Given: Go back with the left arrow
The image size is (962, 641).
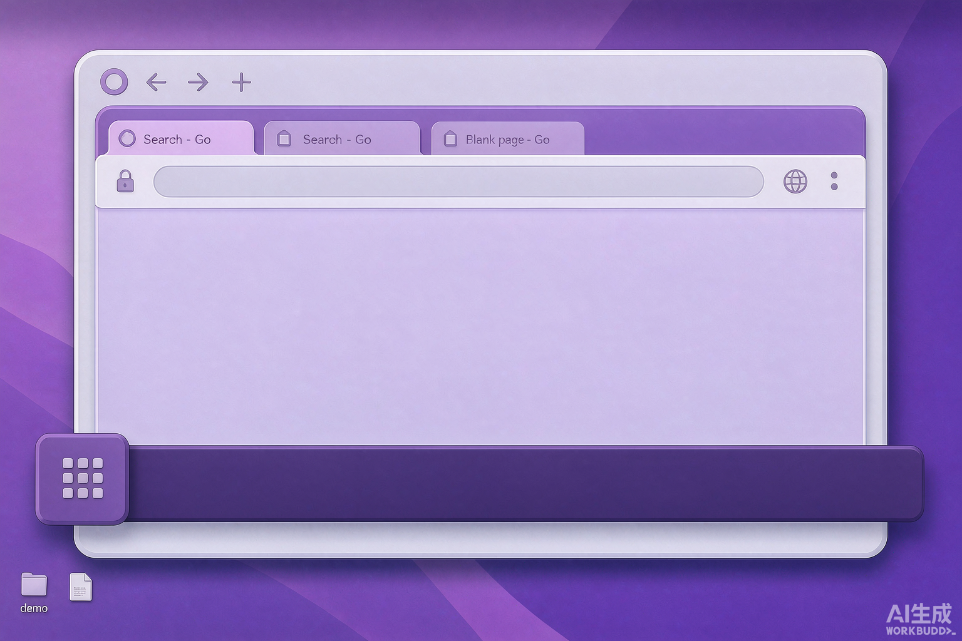Looking at the screenshot, I should click(156, 82).
